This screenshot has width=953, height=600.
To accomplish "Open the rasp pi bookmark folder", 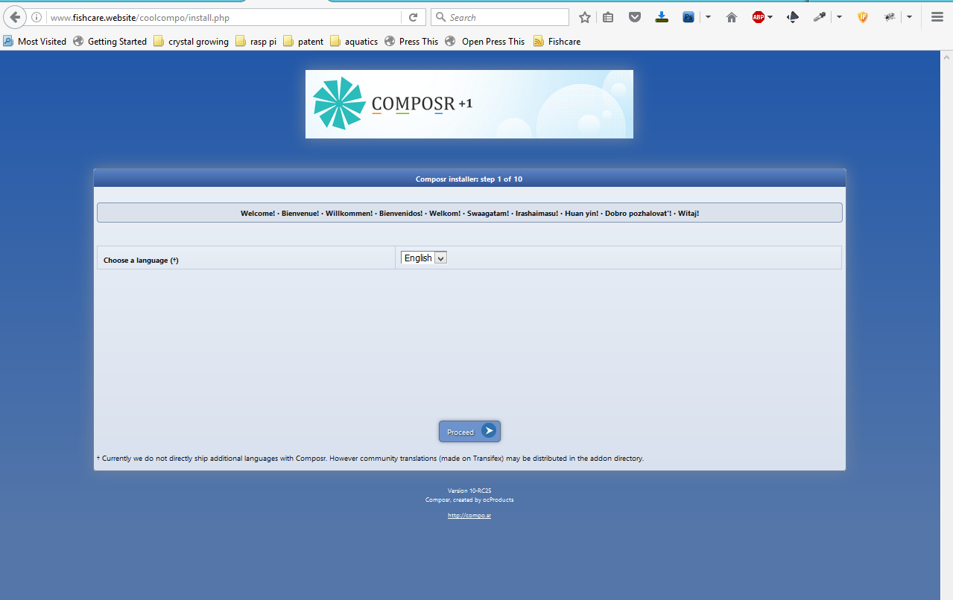I will (256, 42).
